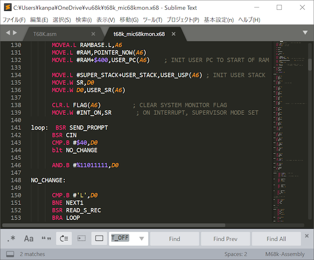Go to previous tab with left arrow
Image resolution: width=314 pixels, height=260 pixels.
pos(8,33)
